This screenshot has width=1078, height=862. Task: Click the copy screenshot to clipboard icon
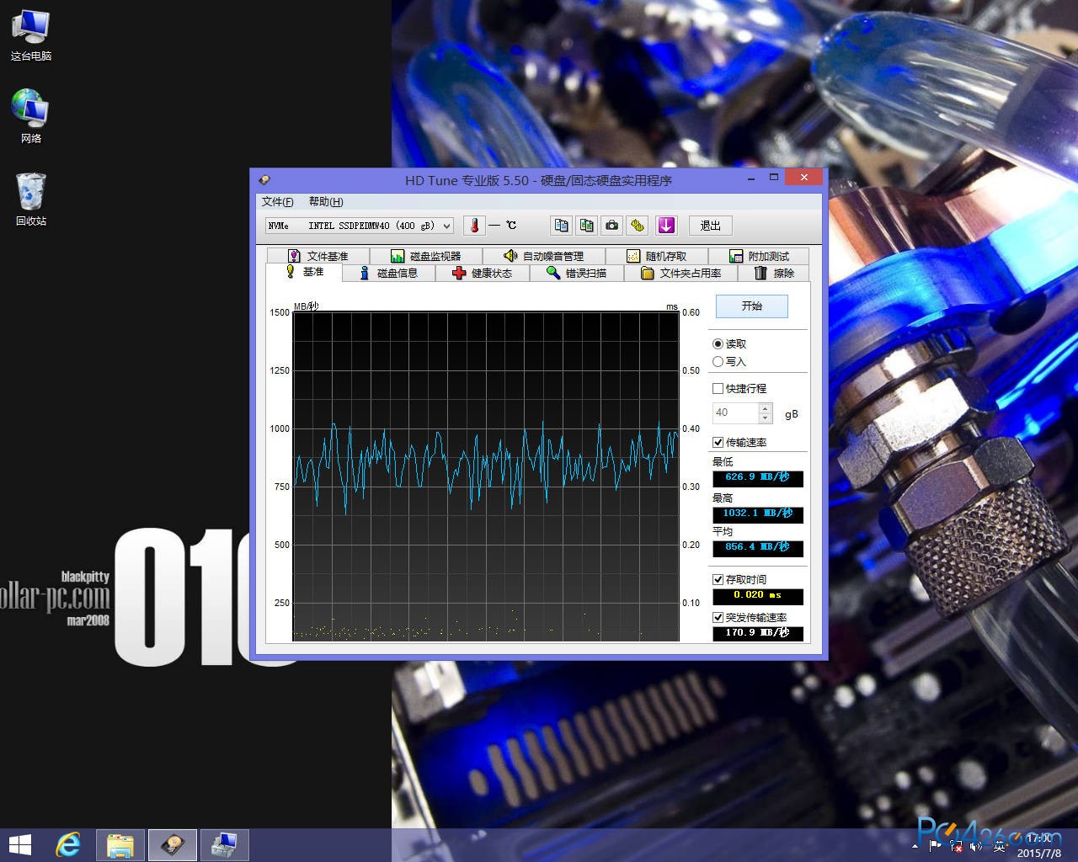(x=587, y=226)
